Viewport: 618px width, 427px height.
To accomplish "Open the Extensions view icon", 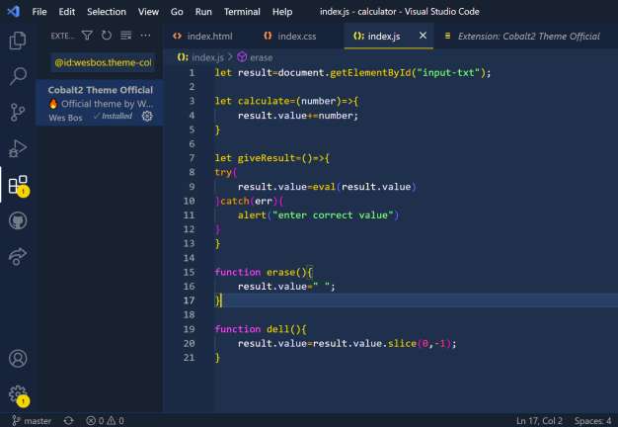I will click(x=18, y=185).
